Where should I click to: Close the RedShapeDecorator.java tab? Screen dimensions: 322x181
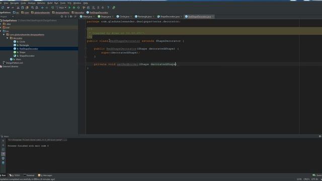click(x=213, y=17)
